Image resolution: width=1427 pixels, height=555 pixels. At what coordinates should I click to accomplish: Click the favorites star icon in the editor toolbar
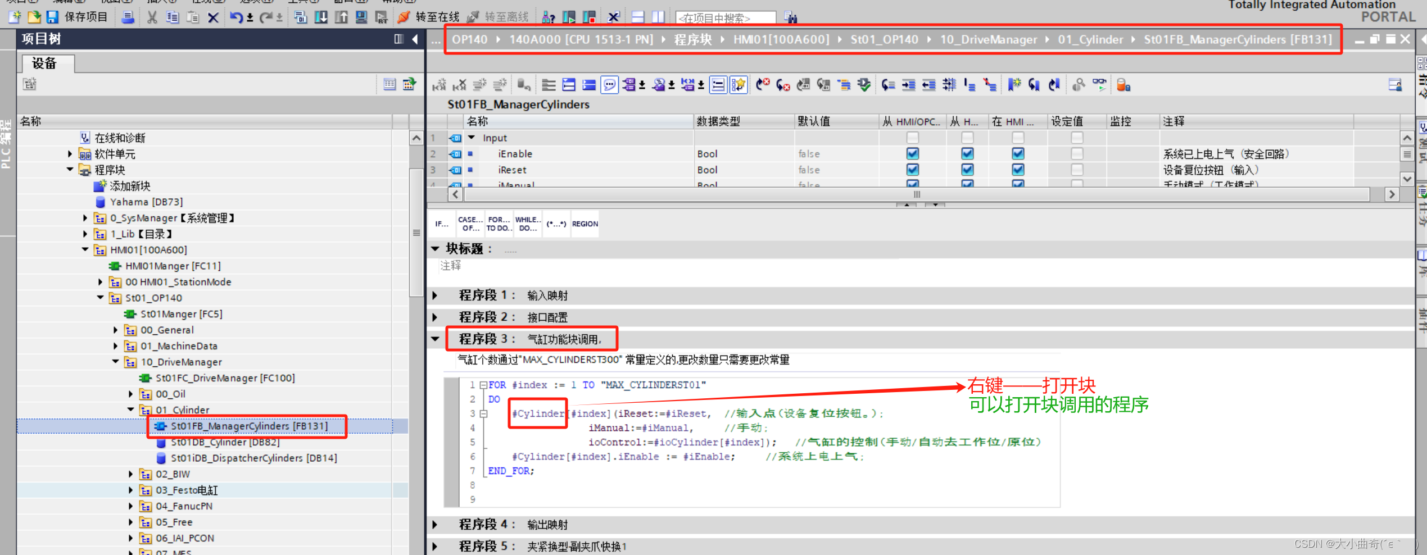(739, 85)
